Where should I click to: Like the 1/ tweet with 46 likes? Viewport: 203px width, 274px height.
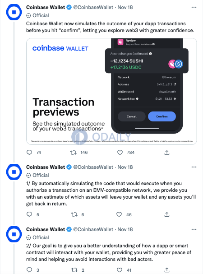tap(119, 214)
